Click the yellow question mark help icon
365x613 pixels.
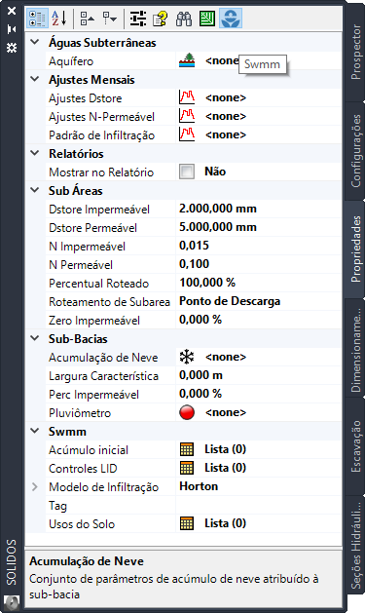click(160, 18)
